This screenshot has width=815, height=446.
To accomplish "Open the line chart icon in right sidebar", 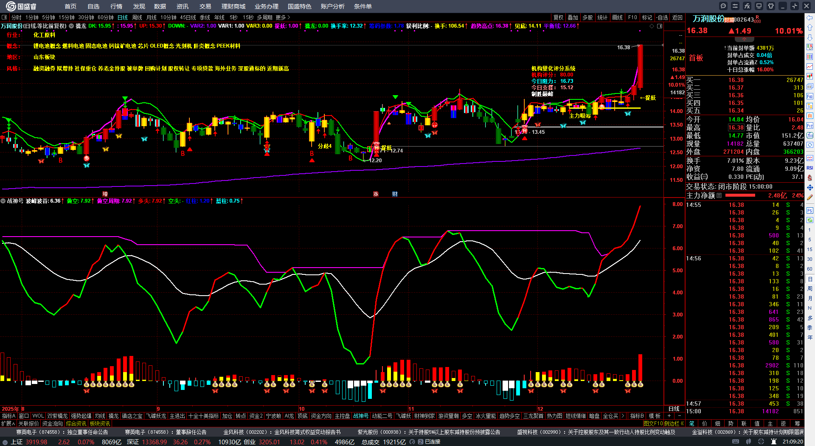I will pos(810,67).
